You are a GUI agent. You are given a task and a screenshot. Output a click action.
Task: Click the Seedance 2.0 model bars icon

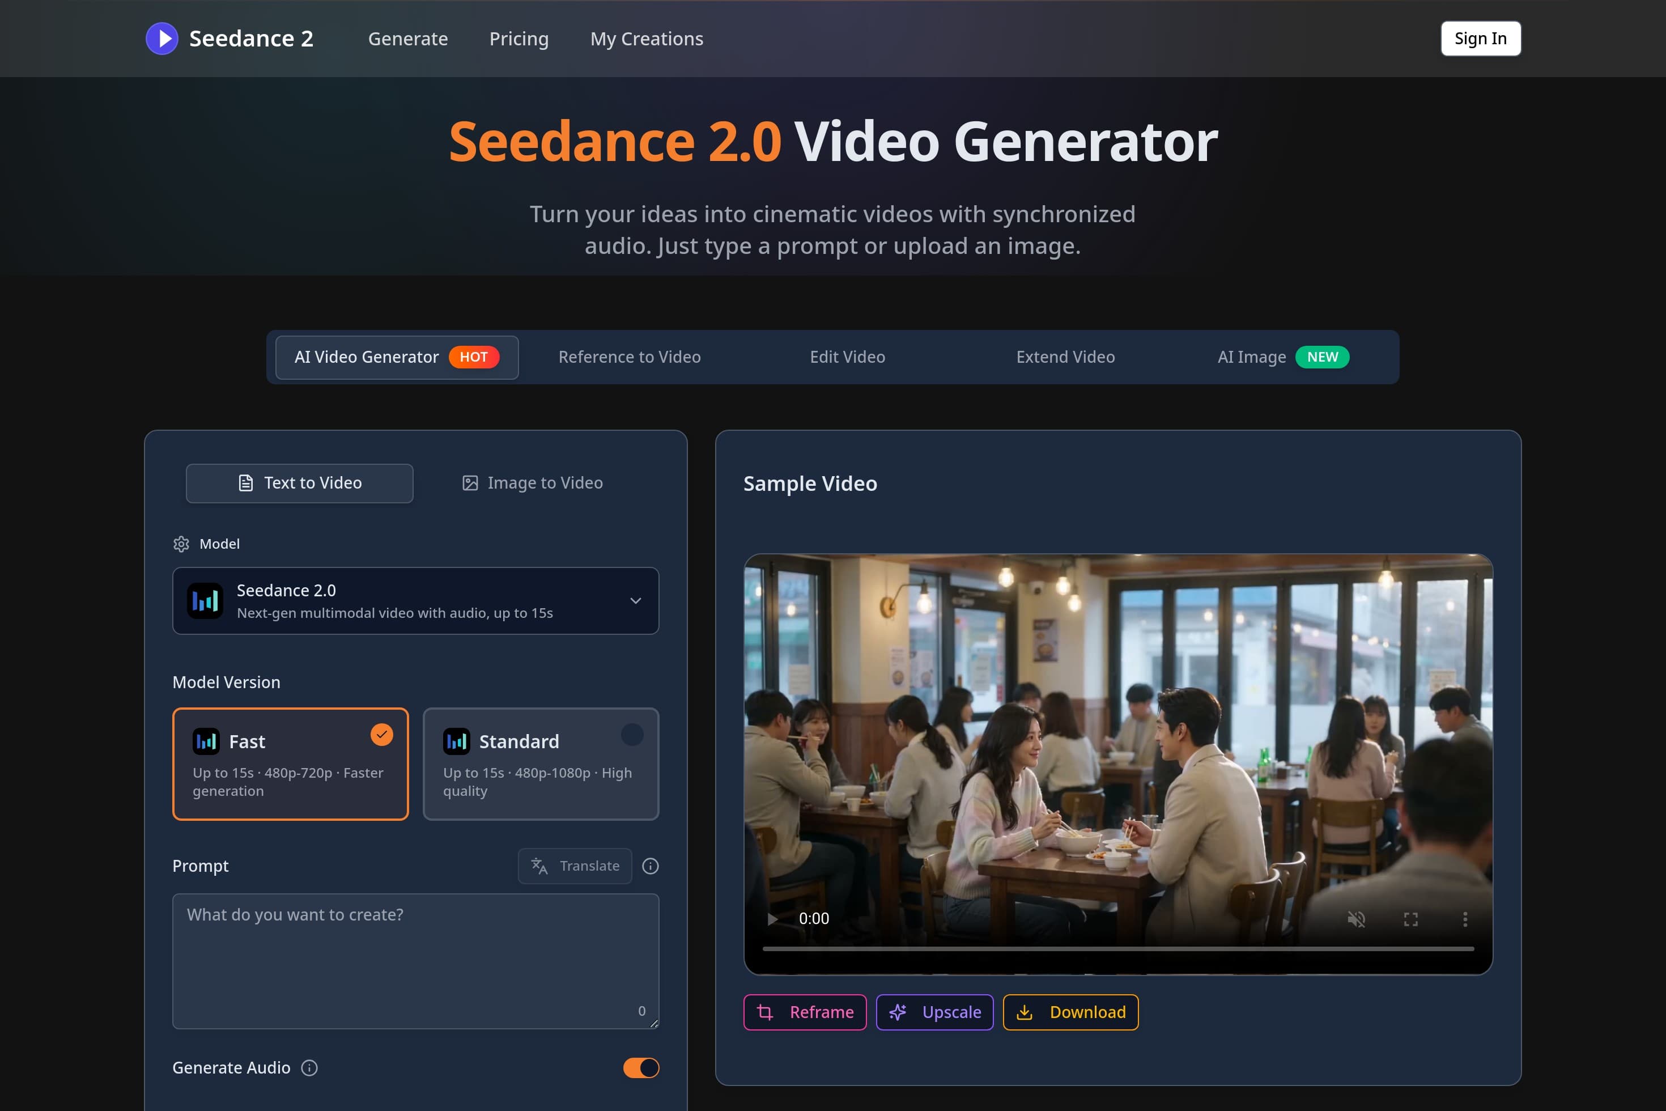tap(205, 601)
